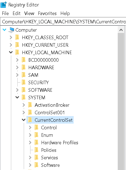Click the scroll up arrow of the tree
This screenshot has width=126, height=170.
coord(121,30)
